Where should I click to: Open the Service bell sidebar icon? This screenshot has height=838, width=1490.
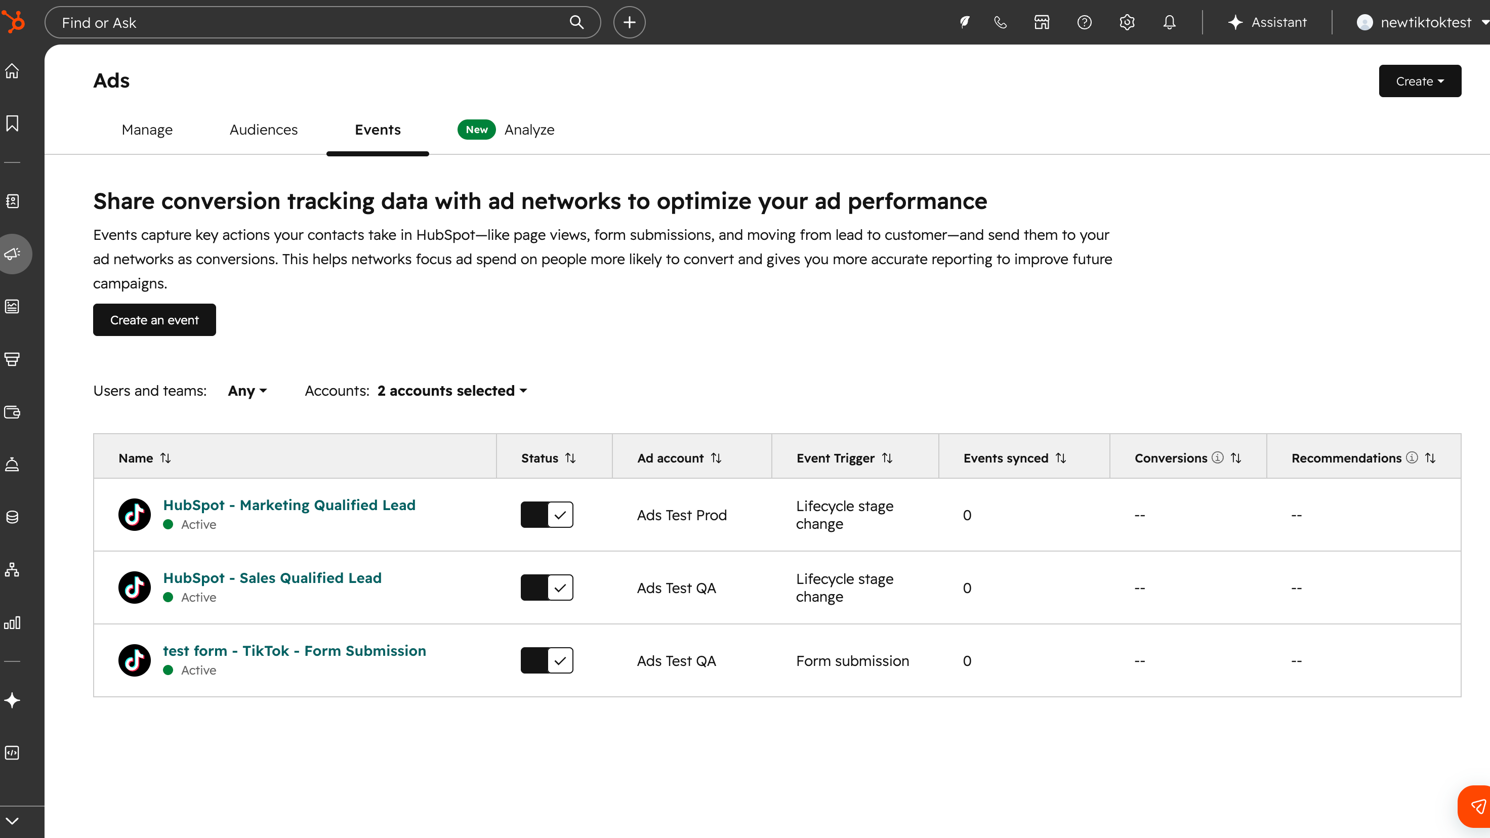pos(12,465)
